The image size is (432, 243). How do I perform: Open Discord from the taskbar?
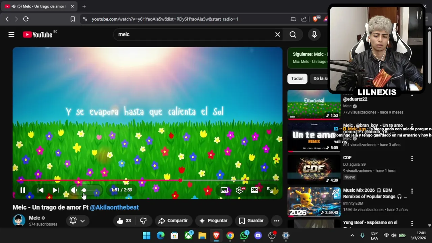pos(258,236)
